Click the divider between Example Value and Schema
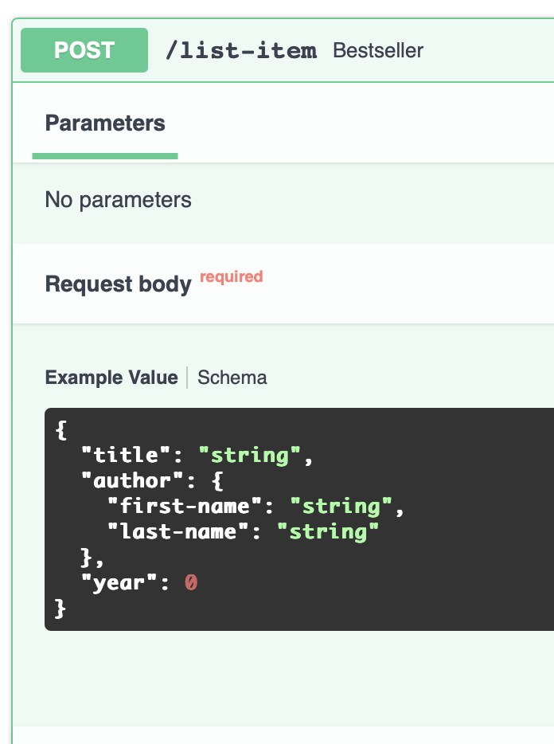This screenshot has width=554, height=744. 188,377
